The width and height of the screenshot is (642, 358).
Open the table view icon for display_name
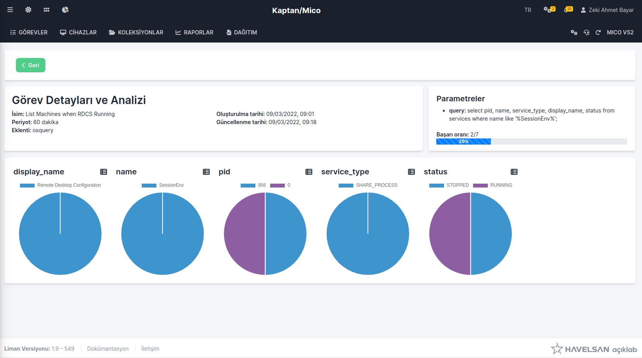[x=103, y=172]
